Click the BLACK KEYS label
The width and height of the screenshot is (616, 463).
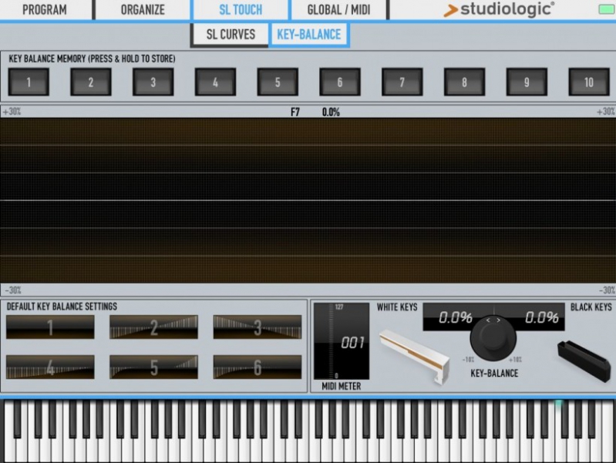tap(591, 307)
